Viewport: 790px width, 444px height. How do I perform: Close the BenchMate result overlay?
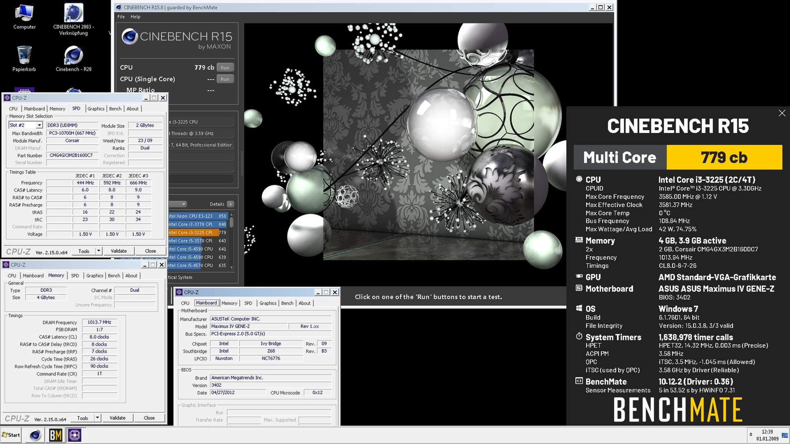click(782, 113)
